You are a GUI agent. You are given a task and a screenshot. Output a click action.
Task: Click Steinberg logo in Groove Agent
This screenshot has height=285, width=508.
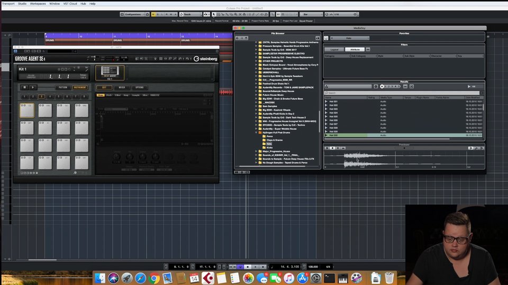coord(205,59)
